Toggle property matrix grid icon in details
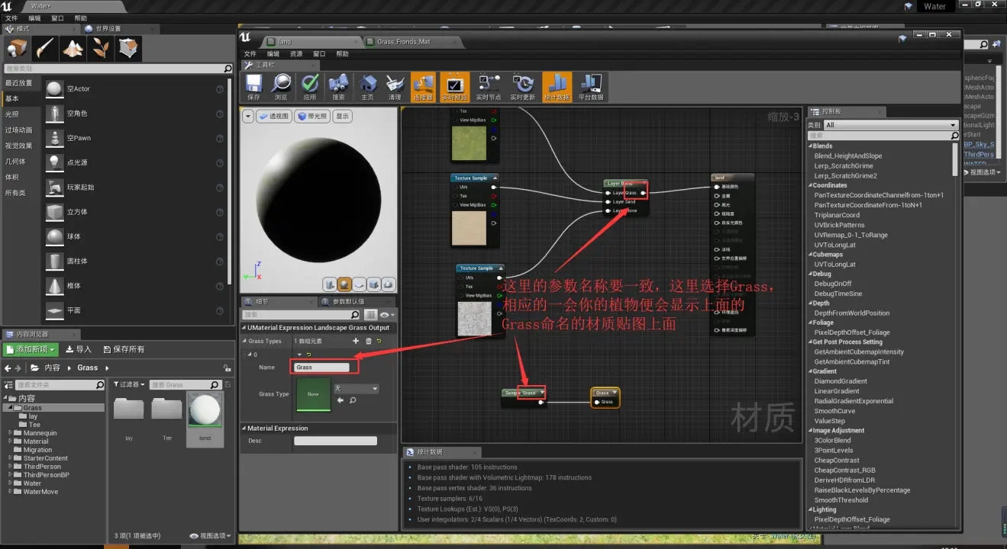Image resolution: width=1007 pixels, height=549 pixels. [370, 315]
